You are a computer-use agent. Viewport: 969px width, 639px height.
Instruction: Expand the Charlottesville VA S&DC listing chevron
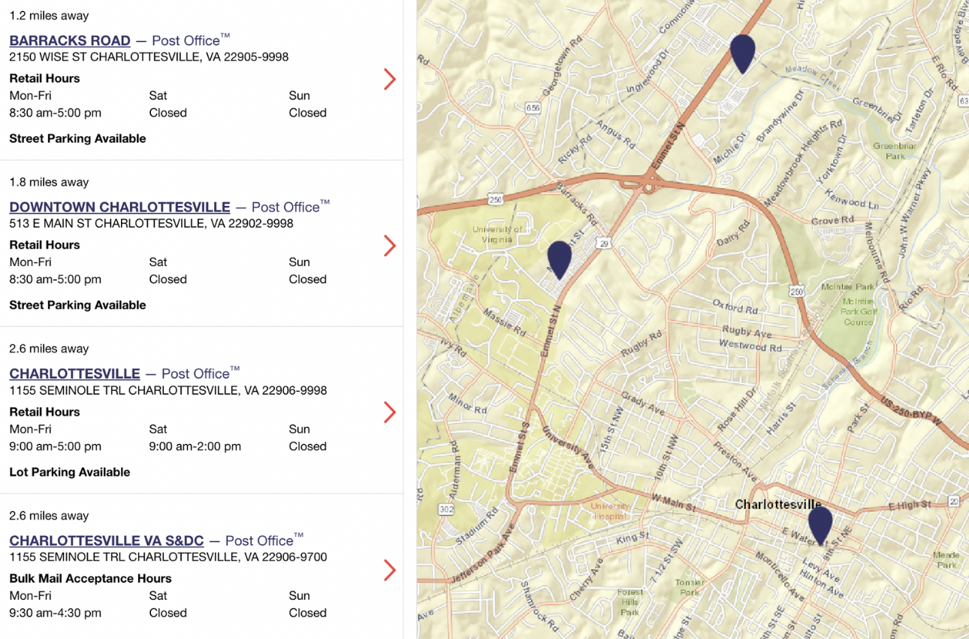(389, 570)
